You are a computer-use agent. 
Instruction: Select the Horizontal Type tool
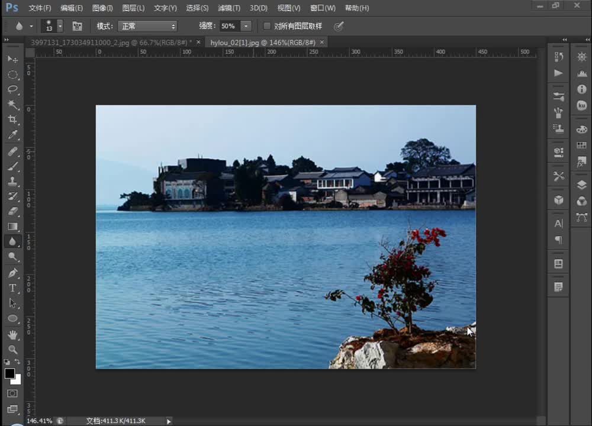pos(12,288)
